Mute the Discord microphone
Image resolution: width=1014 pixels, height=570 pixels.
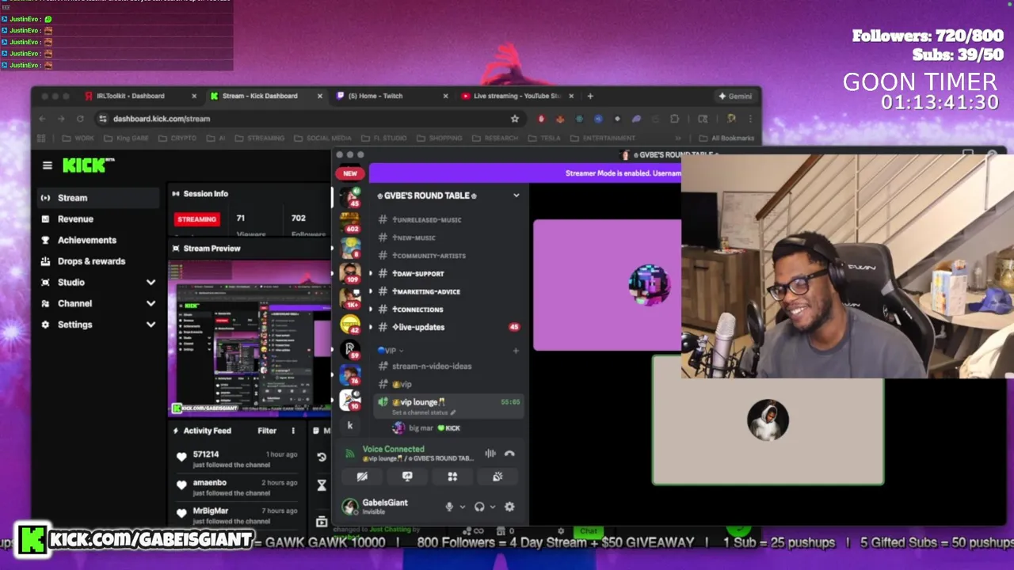[x=449, y=507]
